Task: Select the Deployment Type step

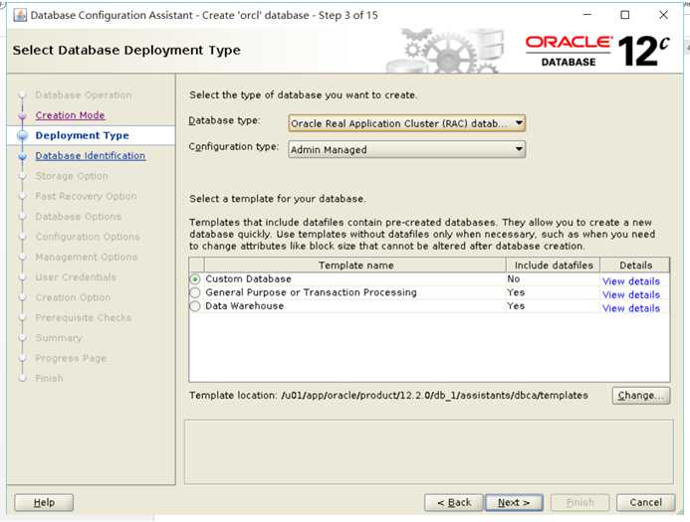Action: pyautogui.click(x=83, y=135)
